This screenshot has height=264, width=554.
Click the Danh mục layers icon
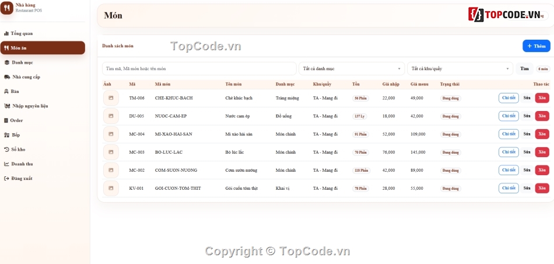[x=7, y=62]
